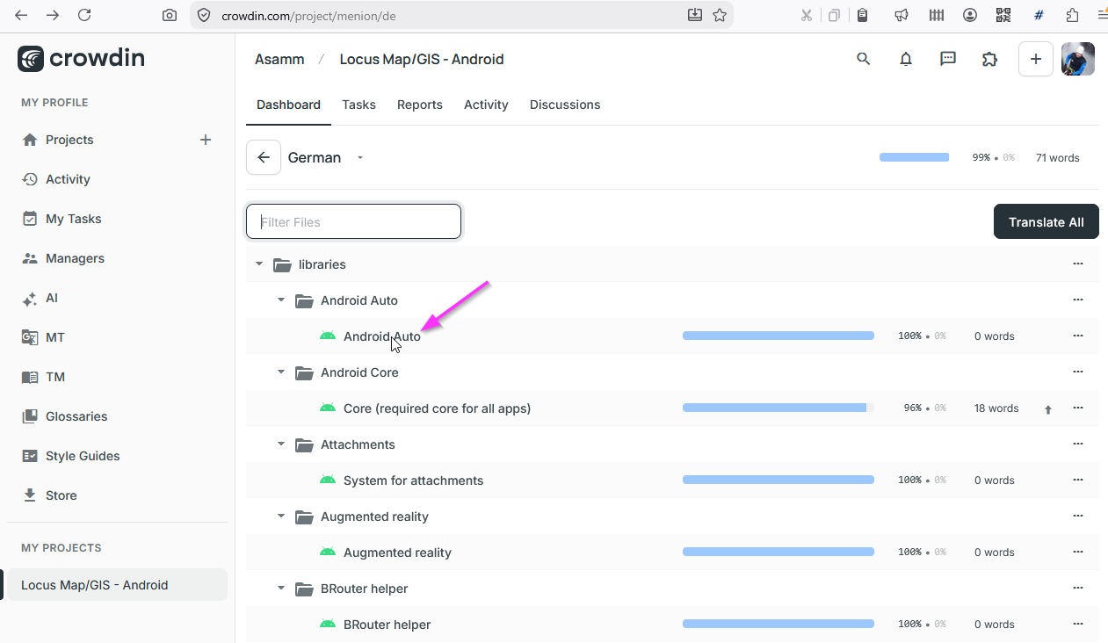Open more options for BRouter helper folder

point(1078,588)
